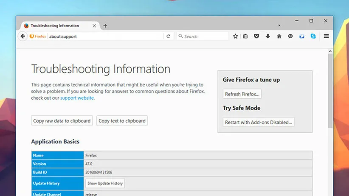Click the Skype toolbar icon
Image resolution: width=349 pixels, height=196 pixels.
coord(313,36)
